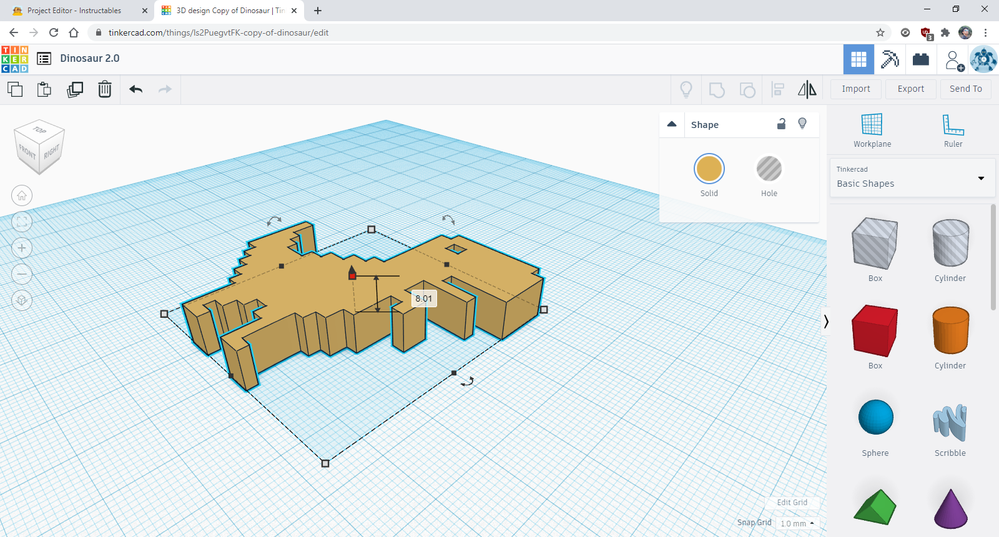Switch to the Project Editor - Instructables tab

point(74,11)
